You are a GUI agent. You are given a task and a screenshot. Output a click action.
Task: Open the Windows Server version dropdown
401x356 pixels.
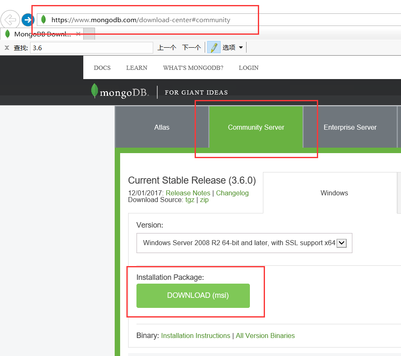pyautogui.click(x=342, y=243)
